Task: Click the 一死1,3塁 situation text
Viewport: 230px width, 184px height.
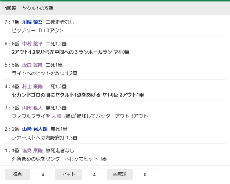Action: click(x=56, y=86)
